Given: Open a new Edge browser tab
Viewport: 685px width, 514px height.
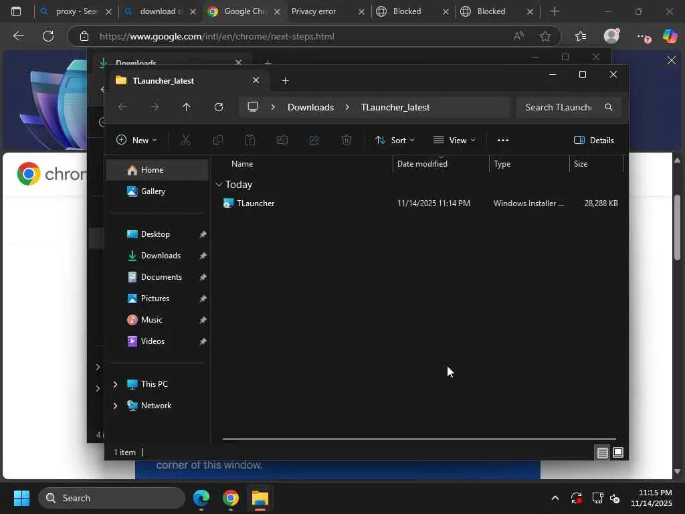Looking at the screenshot, I should coord(555,11).
